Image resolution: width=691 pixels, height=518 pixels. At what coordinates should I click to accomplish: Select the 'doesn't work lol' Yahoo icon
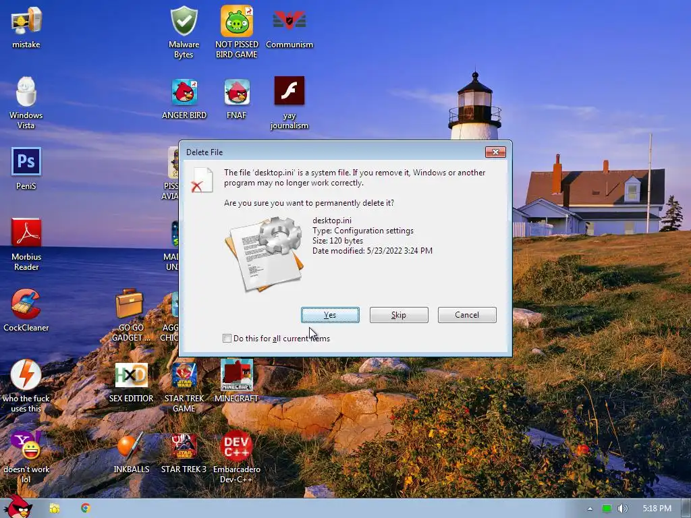point(26,457)
